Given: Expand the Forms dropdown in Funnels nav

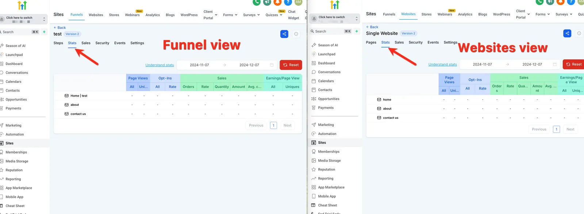Looking at the screenshot, I should 230,15.
